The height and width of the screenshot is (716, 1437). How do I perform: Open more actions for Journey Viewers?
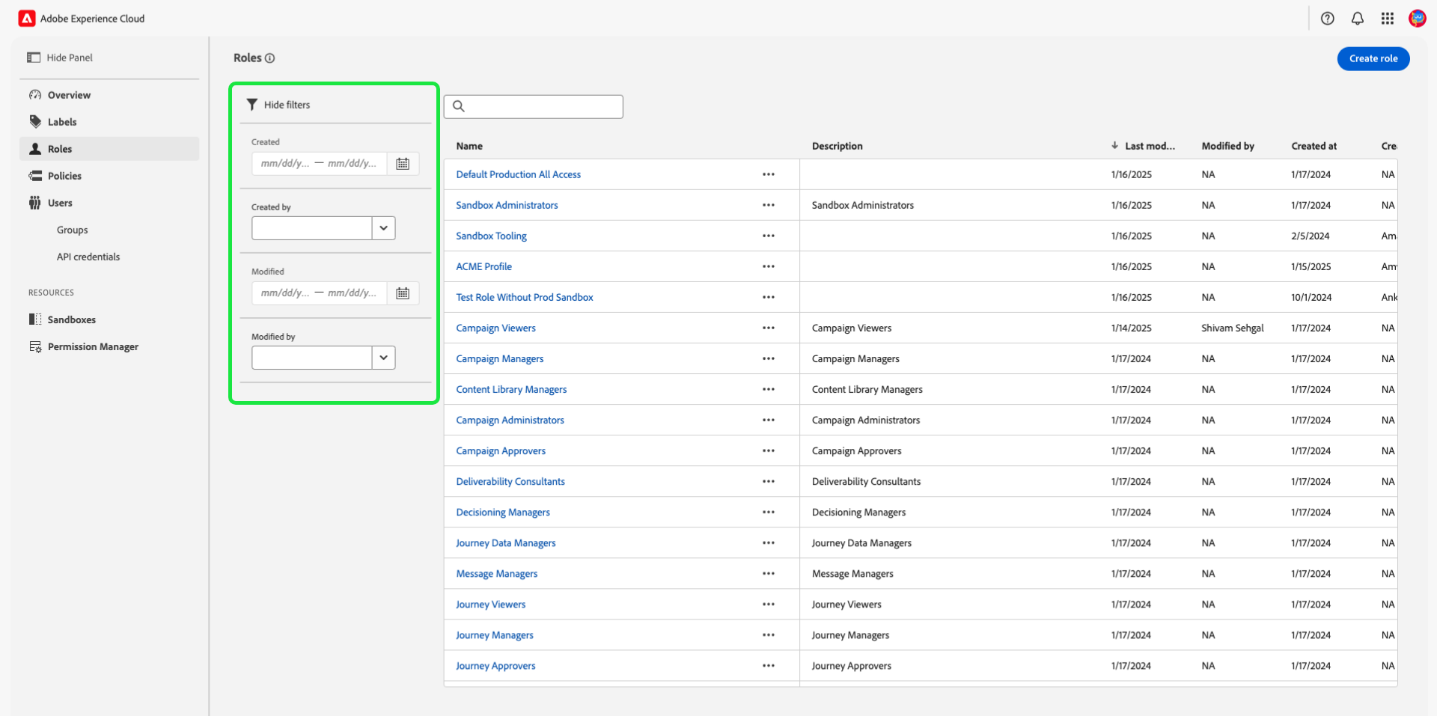tap(769, 604)
